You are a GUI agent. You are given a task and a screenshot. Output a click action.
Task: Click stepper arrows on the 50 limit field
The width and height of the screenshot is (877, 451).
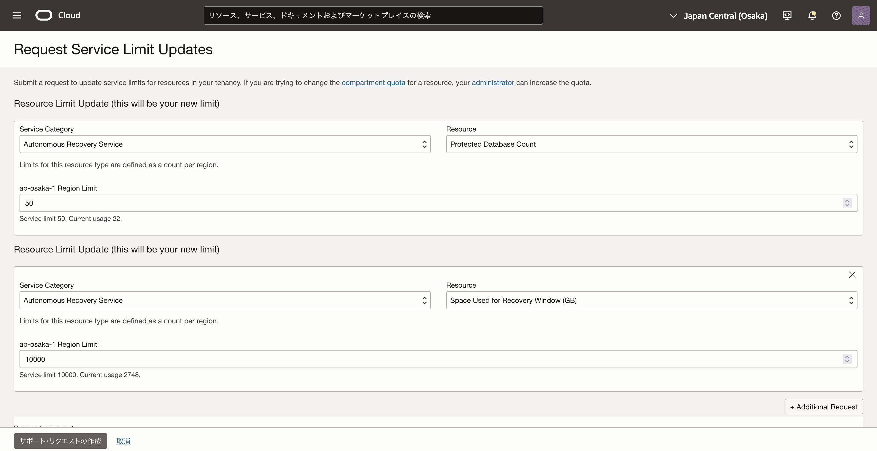(847, 203)
